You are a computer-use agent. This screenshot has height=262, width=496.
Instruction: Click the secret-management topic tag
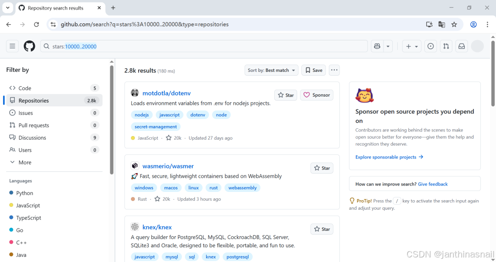156,126
